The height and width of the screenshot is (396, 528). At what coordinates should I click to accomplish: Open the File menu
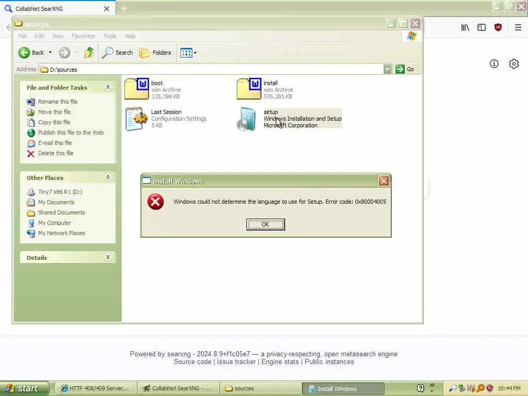[x=22, y=36]
